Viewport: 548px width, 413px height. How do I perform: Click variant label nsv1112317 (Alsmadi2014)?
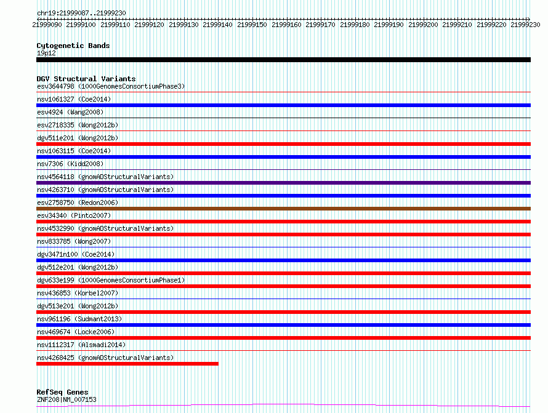tap(81, 345)
